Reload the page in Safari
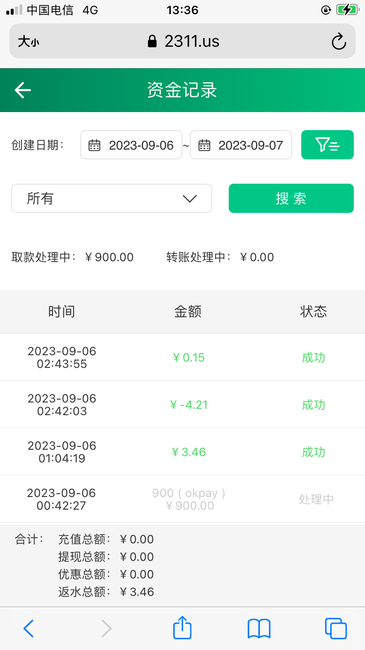 point(338,41)
